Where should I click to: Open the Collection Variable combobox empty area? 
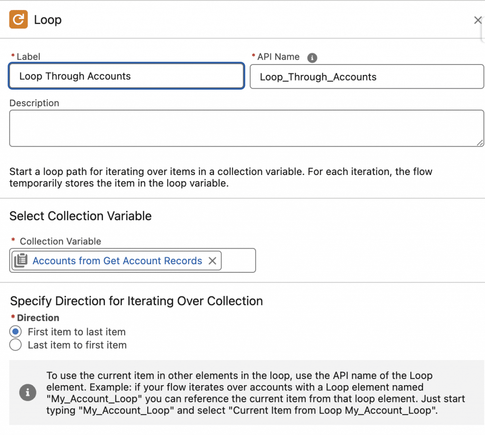[238, 260]
